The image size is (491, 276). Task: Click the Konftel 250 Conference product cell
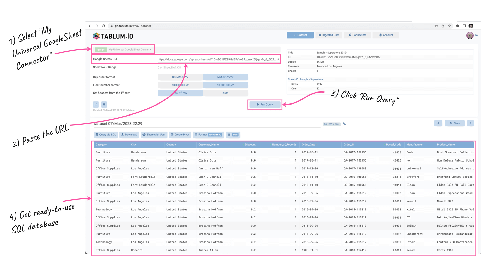(x=454, y=242)
